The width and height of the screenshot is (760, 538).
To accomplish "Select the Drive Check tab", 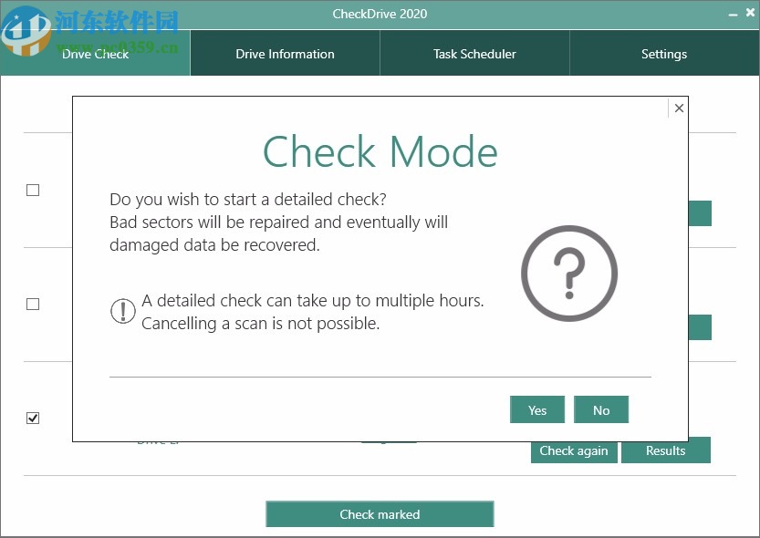I will point(95,53).
